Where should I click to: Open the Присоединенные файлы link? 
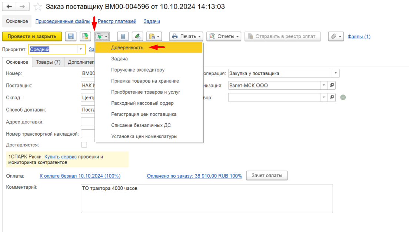[x=63, y=21]
